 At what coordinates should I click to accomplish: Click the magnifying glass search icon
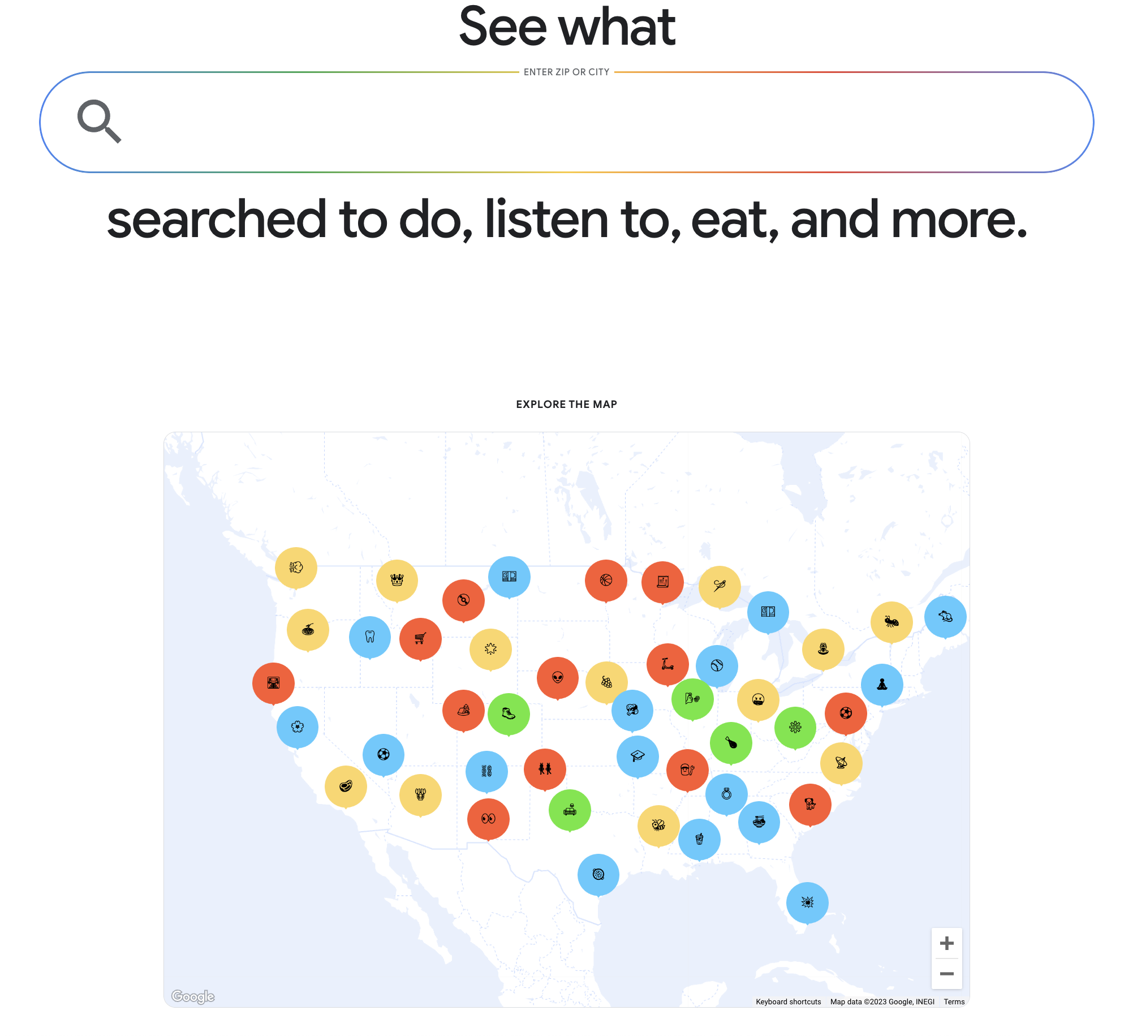pos(99,122)
